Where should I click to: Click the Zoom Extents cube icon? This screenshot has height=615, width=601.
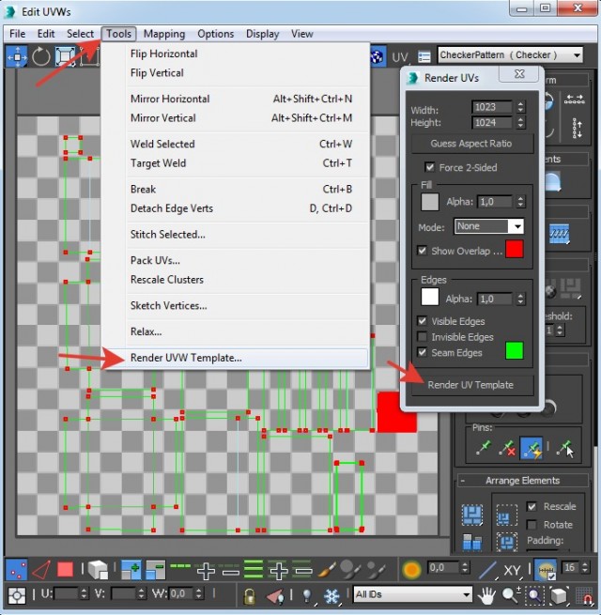click(x=559, y=595)
